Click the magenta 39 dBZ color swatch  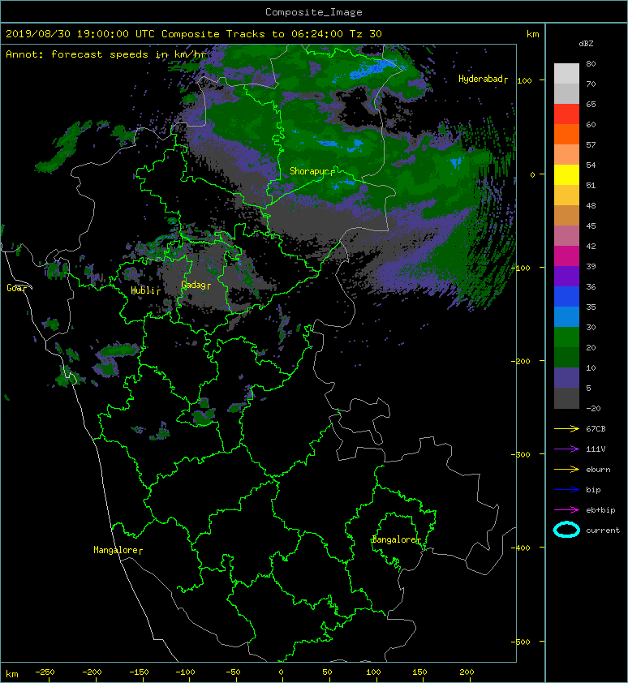pyautogui.click(x=566, y=256)
